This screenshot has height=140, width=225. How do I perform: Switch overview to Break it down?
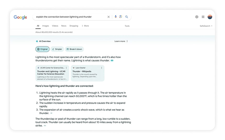[x=74, y=49]
